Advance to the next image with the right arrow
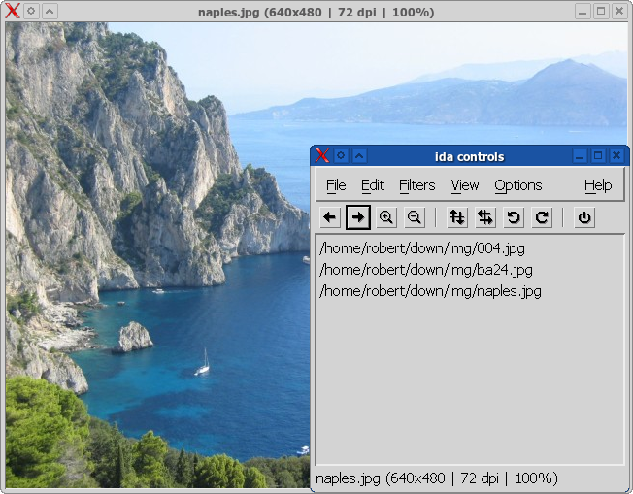This screenshot has height=494, width=633. 358,217
